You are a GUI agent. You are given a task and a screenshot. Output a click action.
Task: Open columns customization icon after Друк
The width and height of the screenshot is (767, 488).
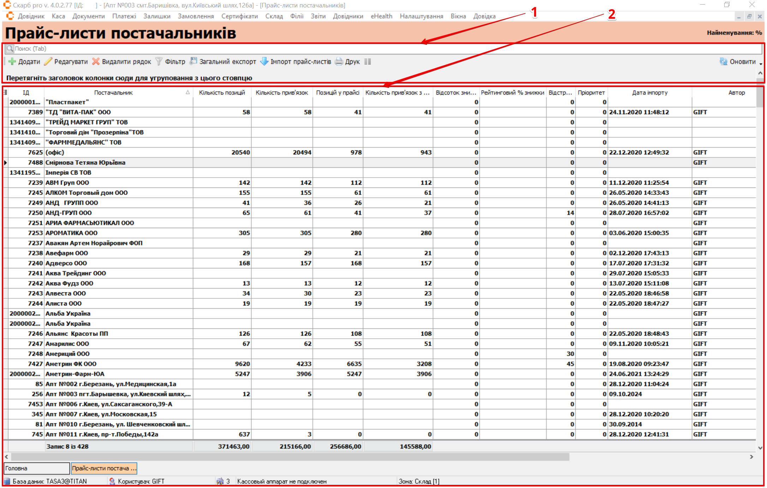tap(368, 61)
